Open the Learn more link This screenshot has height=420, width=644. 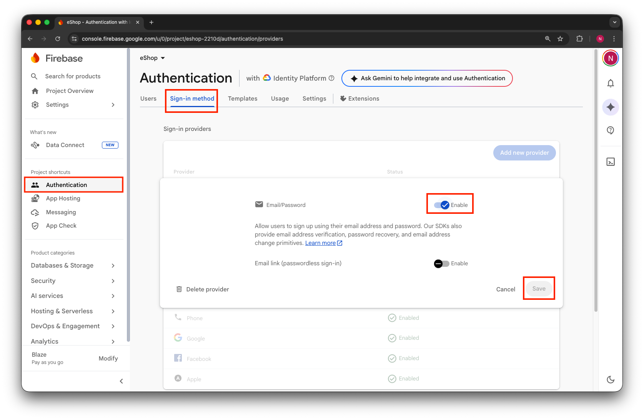click(x=320, y=243)
